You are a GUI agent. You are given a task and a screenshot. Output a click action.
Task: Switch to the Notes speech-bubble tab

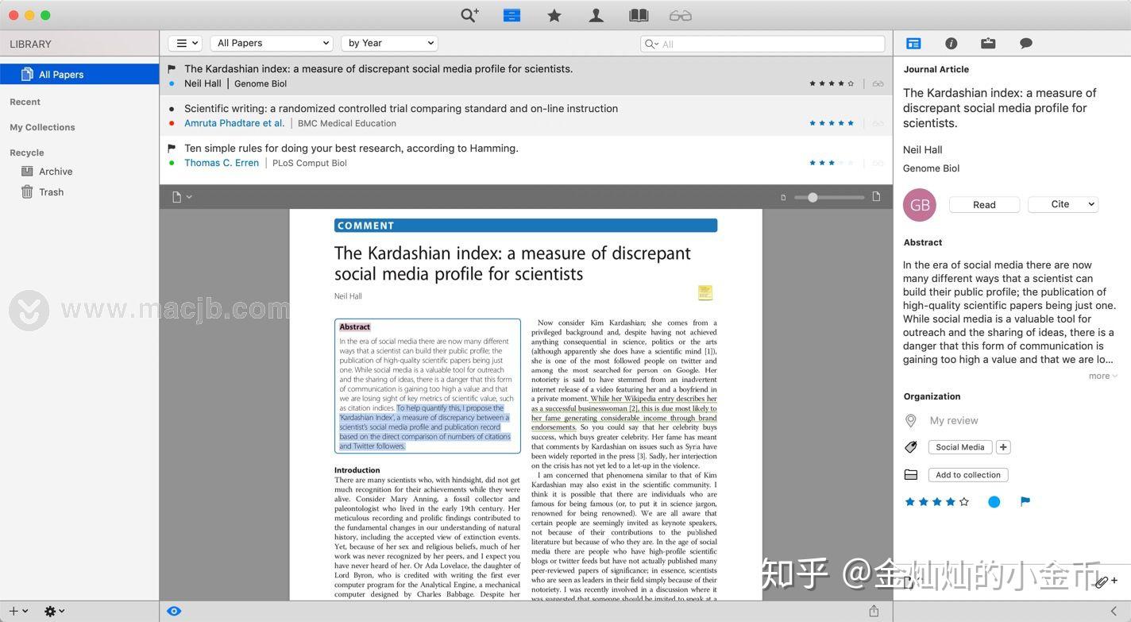click(1026, 43)
